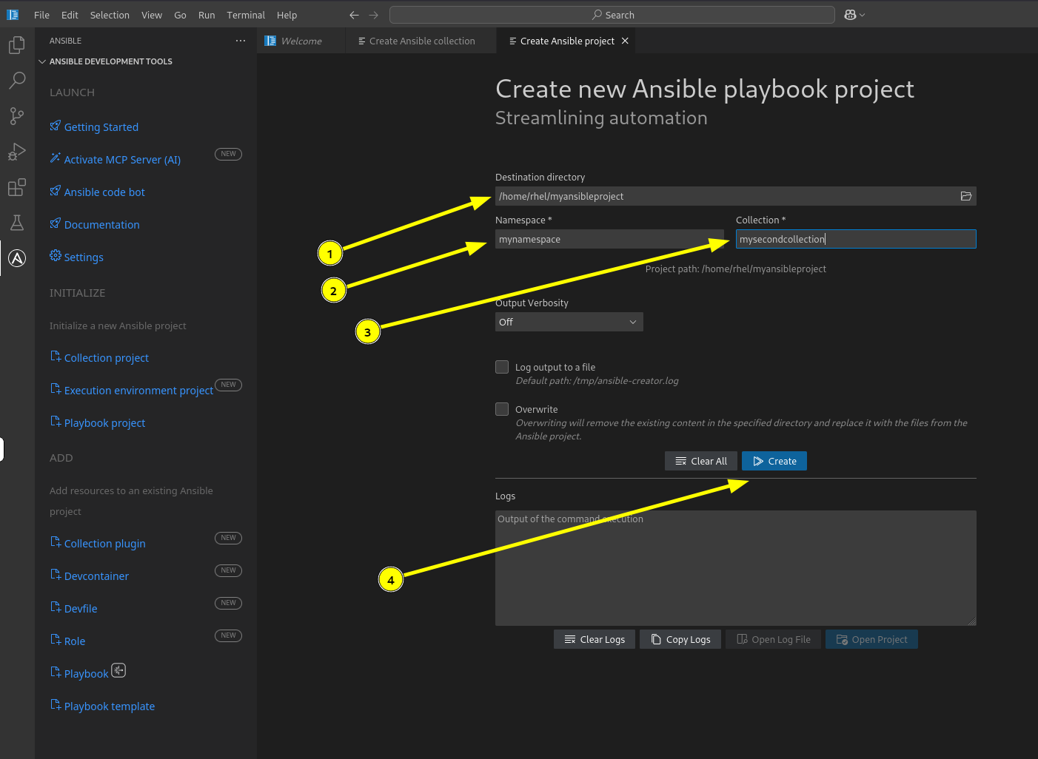The image size is (1038, 759).
Task: Open the Devfile link
Action: 81,609
